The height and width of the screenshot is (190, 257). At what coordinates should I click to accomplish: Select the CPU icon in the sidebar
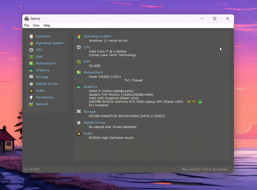[32, 50]
